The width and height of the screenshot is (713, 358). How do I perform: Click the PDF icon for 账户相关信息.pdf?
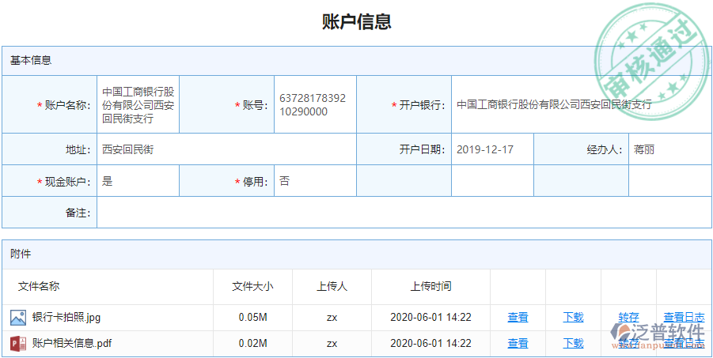coord(18,343)
